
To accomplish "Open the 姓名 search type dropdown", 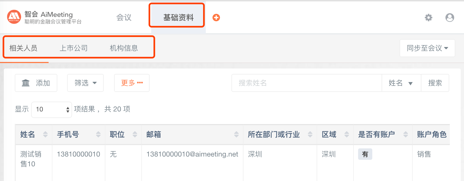I will pyautogui.click(x=401, y=83).
